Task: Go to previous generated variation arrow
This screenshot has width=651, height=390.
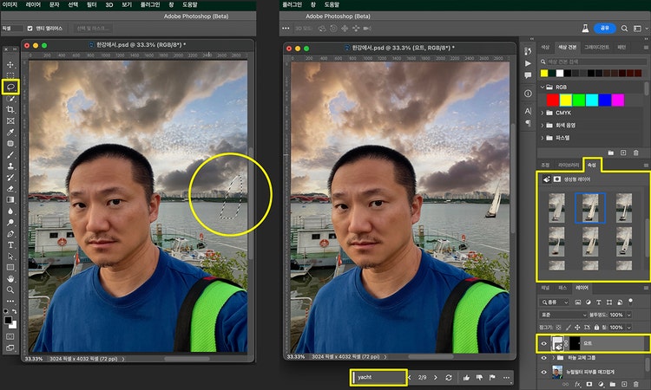Action: click(x=410, y=378)
